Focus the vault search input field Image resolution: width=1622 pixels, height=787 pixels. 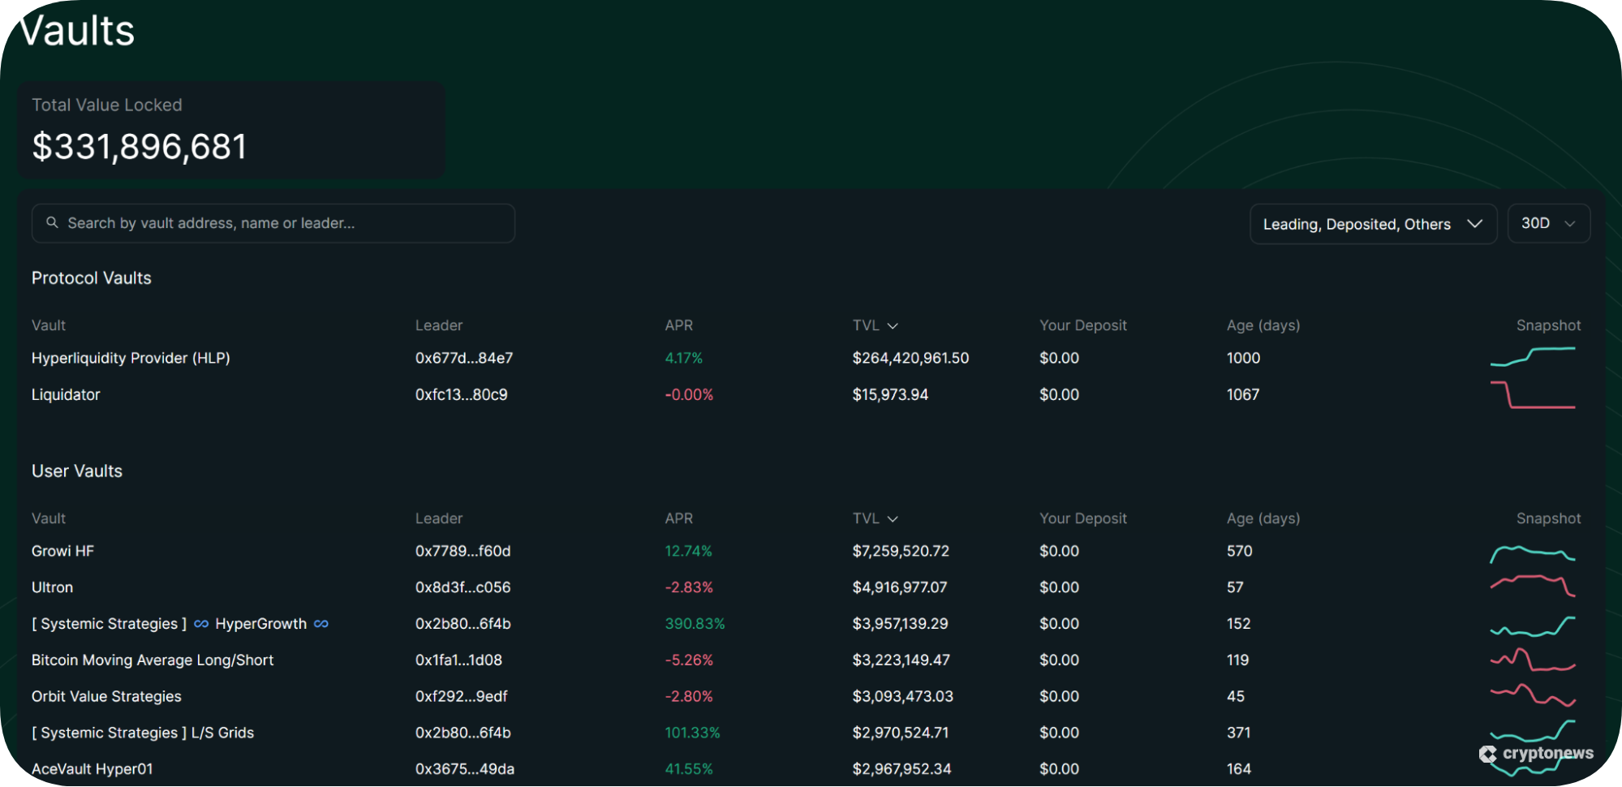273,223
